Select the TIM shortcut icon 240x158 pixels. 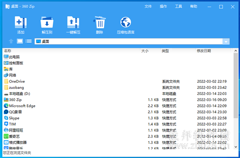tap(6, 124)
